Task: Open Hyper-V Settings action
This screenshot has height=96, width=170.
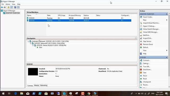Action: click(x=149, y=26)
